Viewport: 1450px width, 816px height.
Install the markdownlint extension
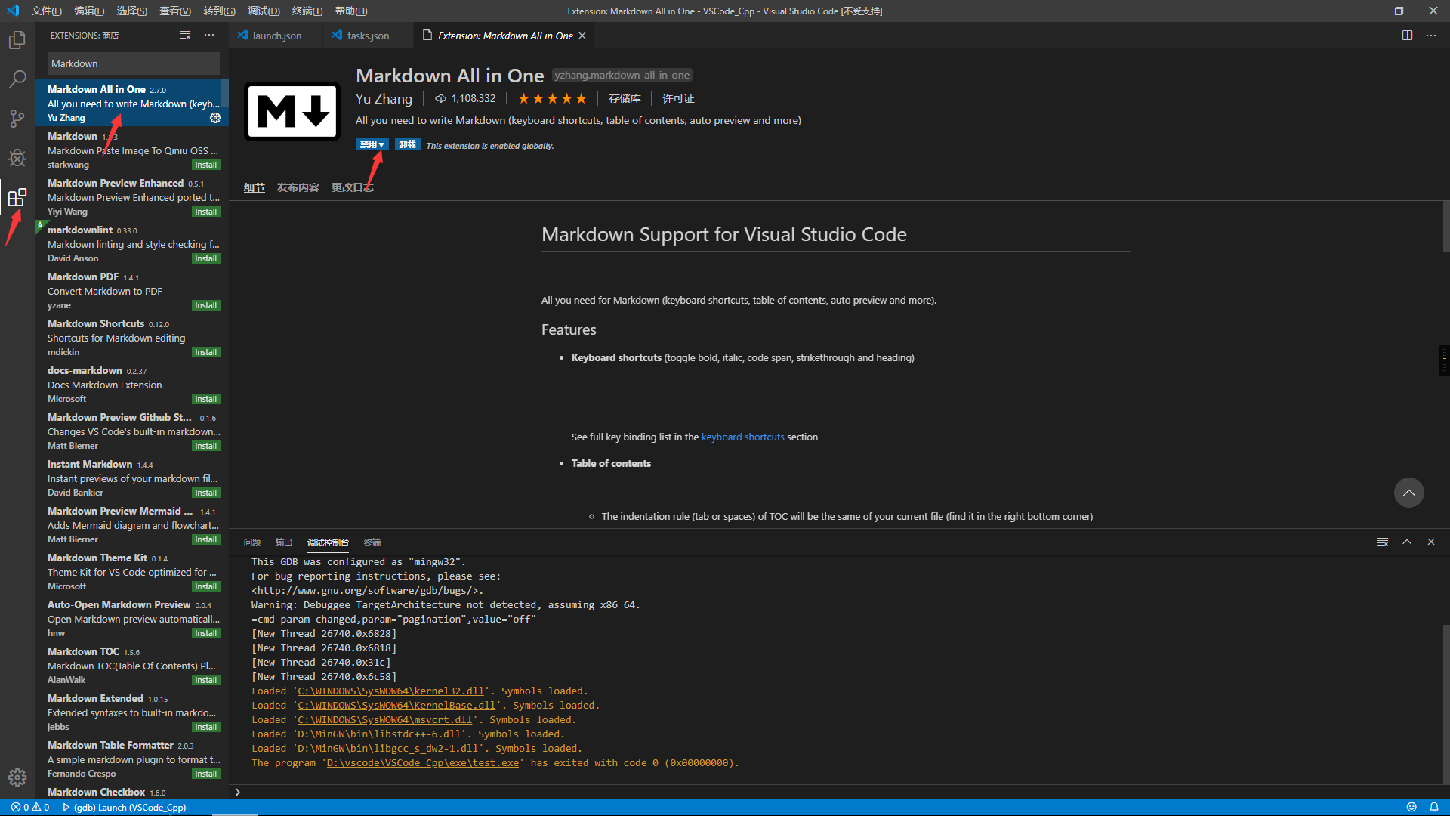point(205,259)
